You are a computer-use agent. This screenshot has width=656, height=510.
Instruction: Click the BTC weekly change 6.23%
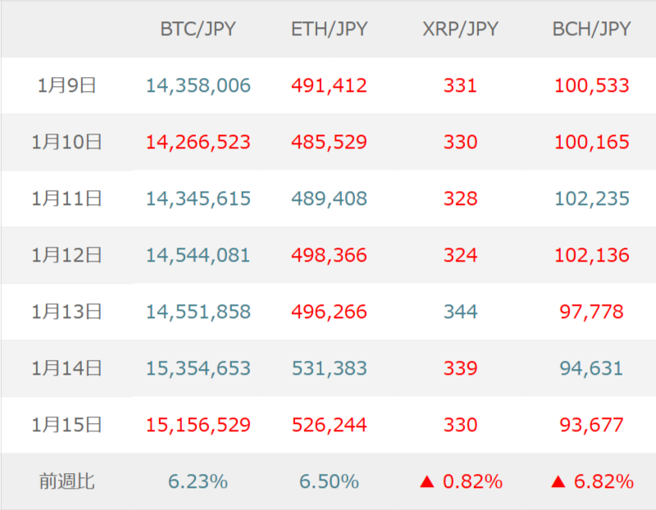pos(198,481)
